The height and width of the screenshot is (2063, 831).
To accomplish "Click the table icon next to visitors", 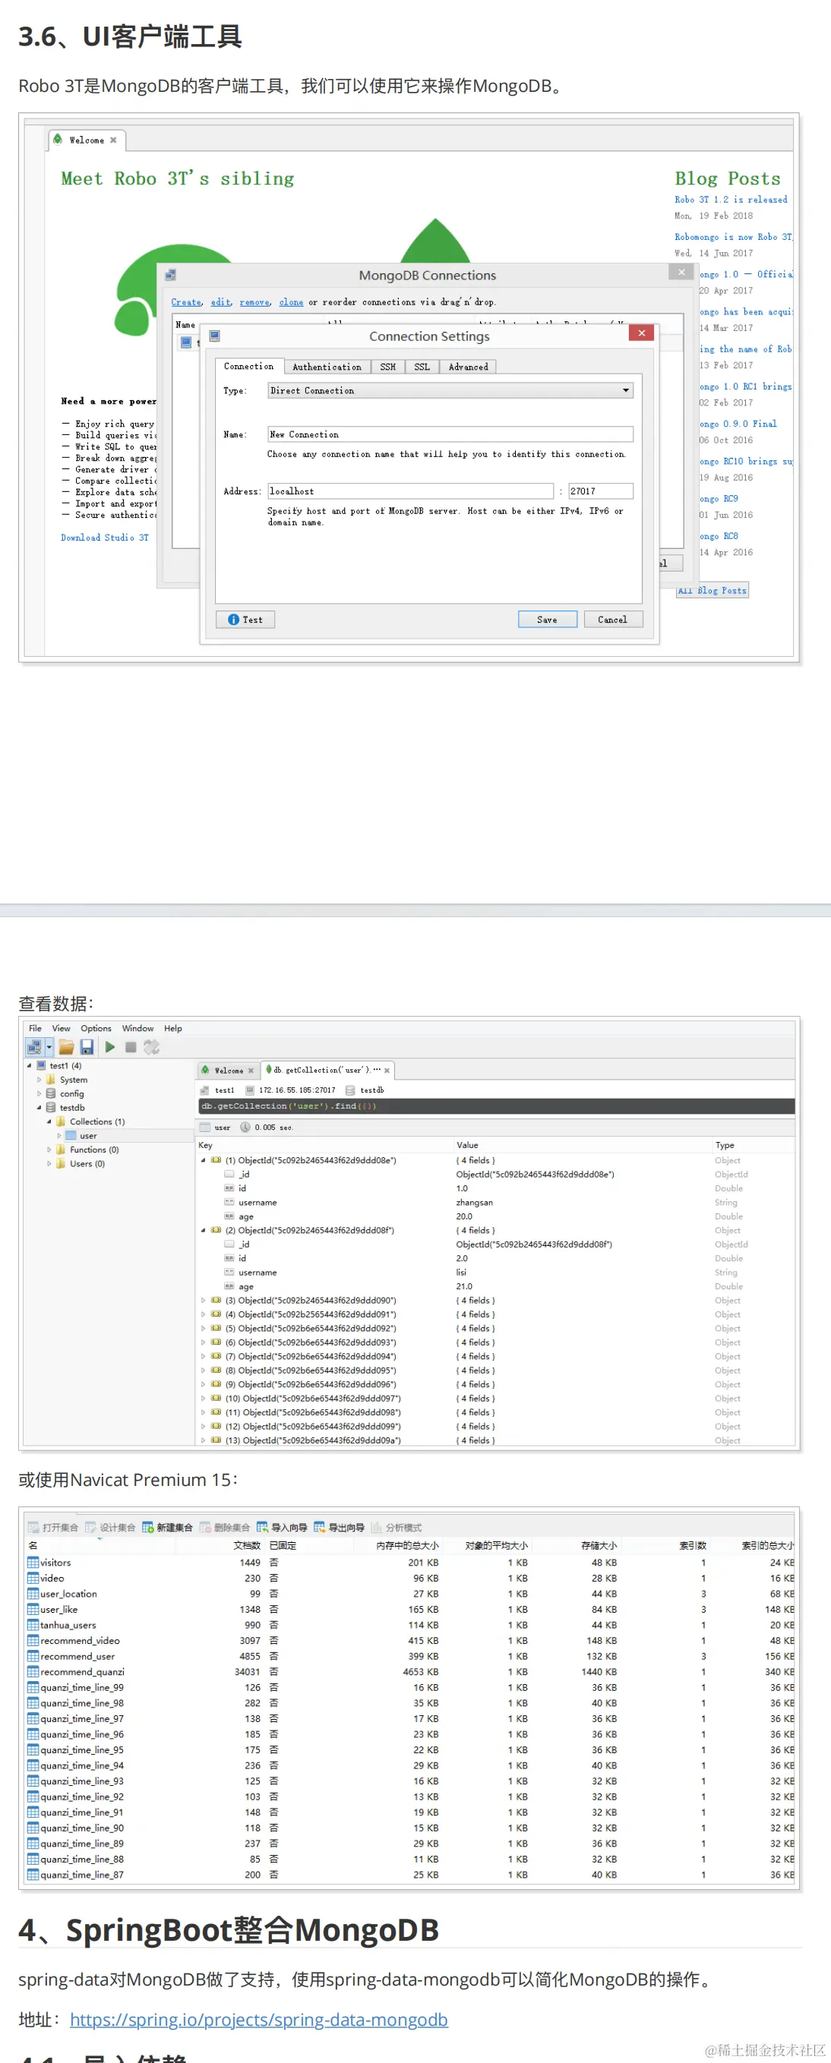I will coord(33,1563).
